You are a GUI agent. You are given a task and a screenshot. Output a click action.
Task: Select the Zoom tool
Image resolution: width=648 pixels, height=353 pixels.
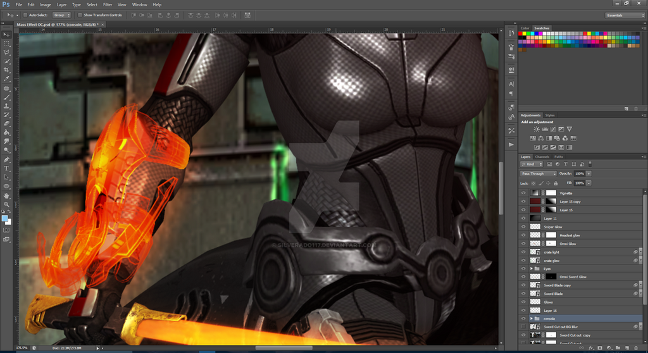6,204
